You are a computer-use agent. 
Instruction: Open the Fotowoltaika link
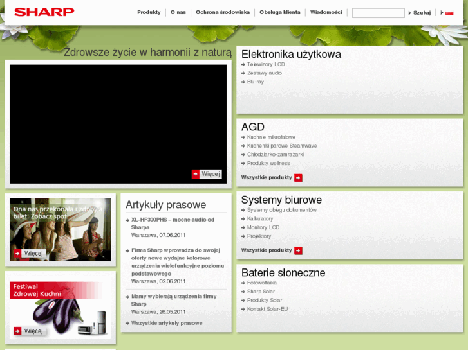click(262, 283)
